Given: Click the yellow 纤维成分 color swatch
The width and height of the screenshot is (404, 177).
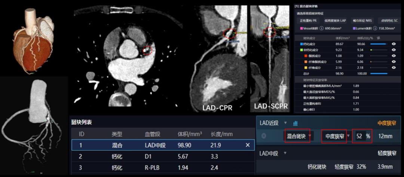Looking at the screenshot, I should pyautogui.click(x=306, y=68).
